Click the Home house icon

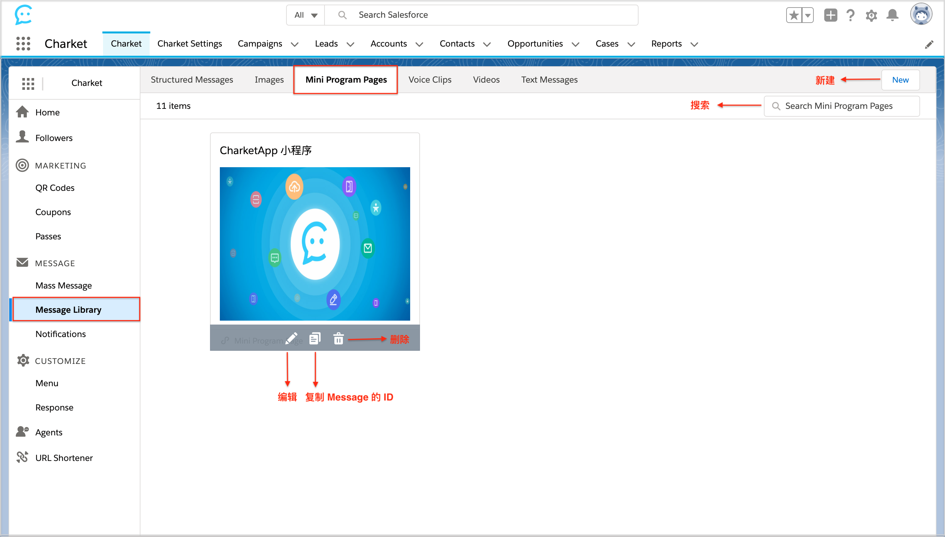pyautogui.click(x=23, y=112)
